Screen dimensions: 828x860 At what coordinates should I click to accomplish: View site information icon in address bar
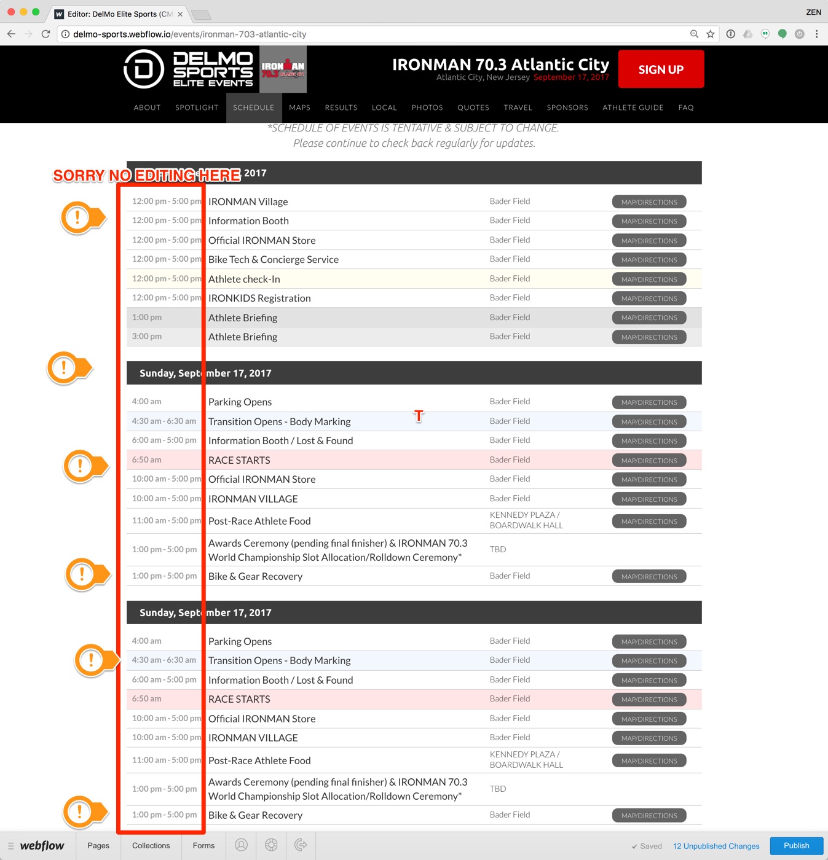pyautogui.click(x=65, y=34)
